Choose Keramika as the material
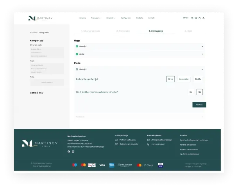This screenshot has width=238, height=189. pos(184,79)
